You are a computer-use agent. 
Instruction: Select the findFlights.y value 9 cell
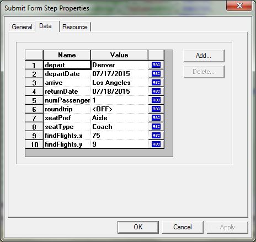120,144
